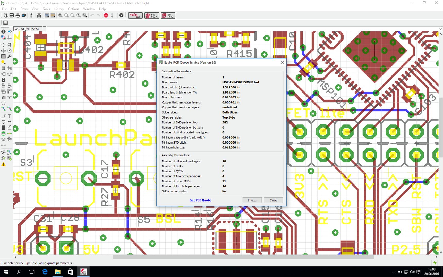
Task: Click the PCB Quote toolbar button
Action: coord(152,15)
